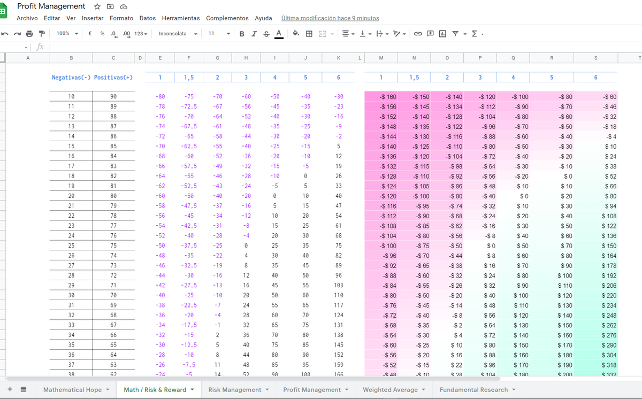
Task: Format as currency with euro icon
Action: tap(90, 33)
